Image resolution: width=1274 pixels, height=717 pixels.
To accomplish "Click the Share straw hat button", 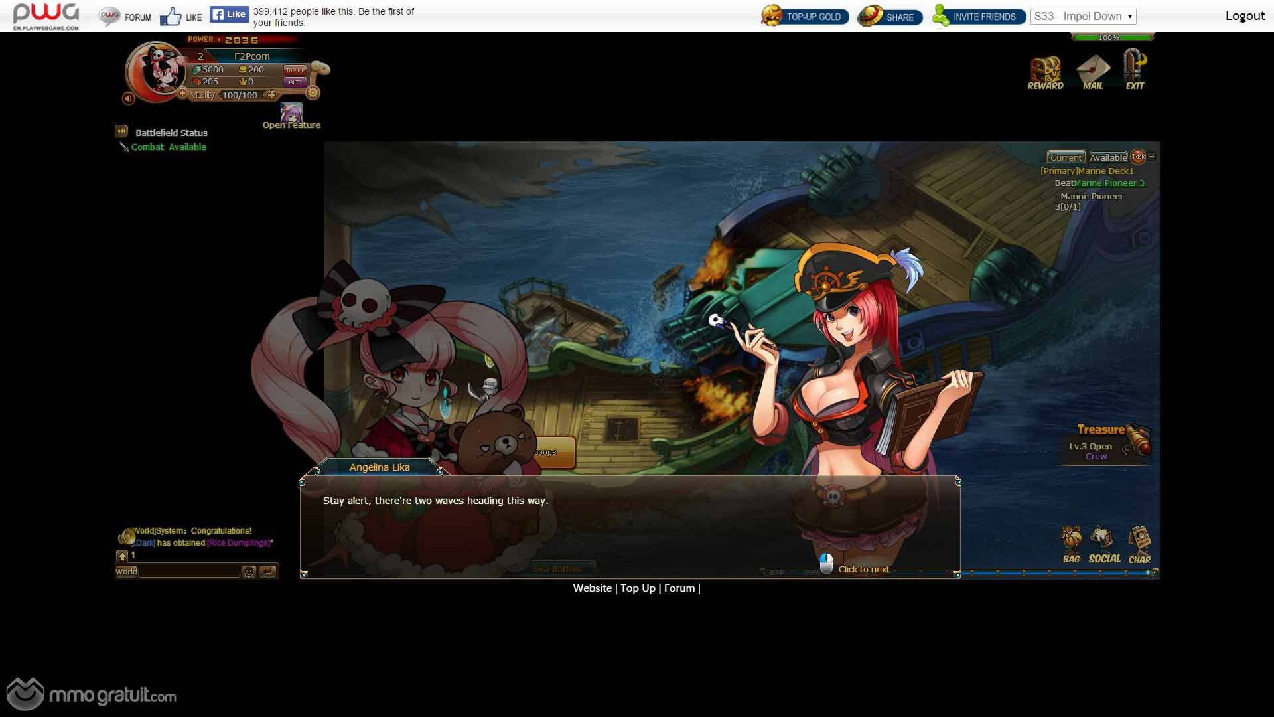I will [x=890, y=16].
